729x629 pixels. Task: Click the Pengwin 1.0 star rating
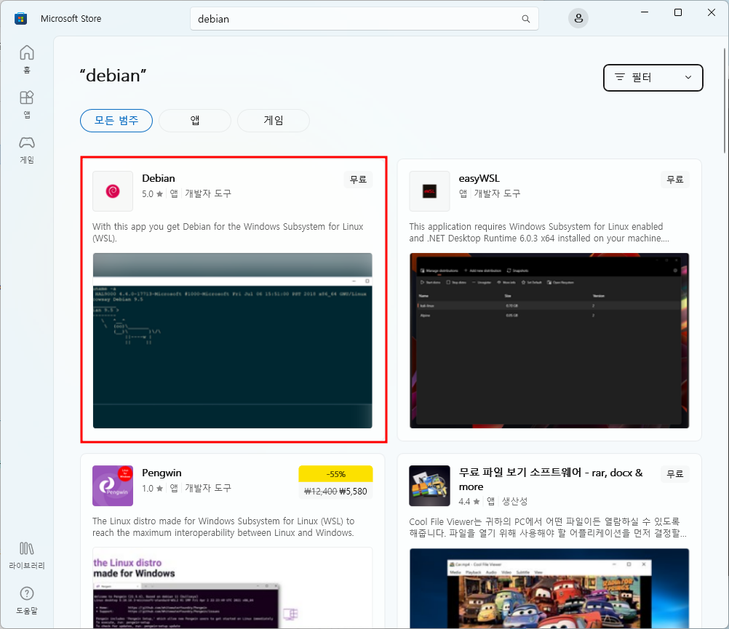[x=153, y=488]
